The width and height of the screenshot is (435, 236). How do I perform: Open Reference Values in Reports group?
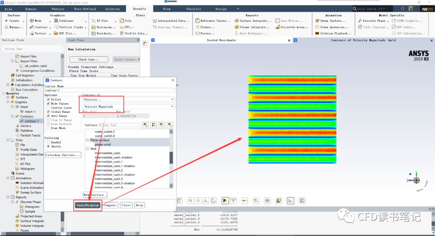pyautogui.click(x=213, y=21)
